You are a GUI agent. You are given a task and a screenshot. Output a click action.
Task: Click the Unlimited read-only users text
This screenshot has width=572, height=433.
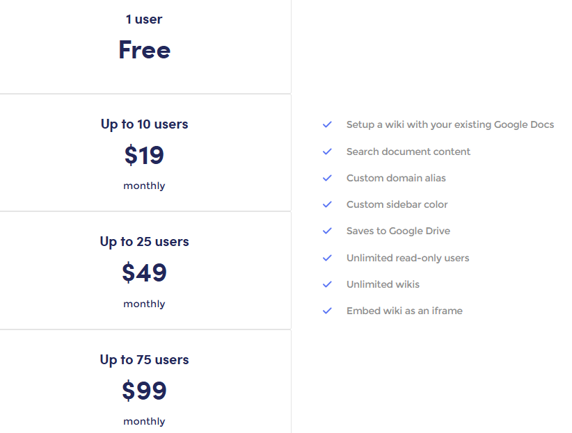coord(408,258)
